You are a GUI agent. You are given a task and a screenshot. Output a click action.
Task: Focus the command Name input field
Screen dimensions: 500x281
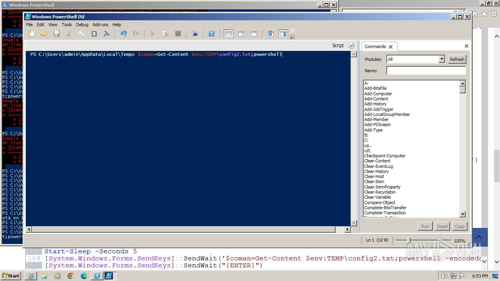[x=426, y=71]
